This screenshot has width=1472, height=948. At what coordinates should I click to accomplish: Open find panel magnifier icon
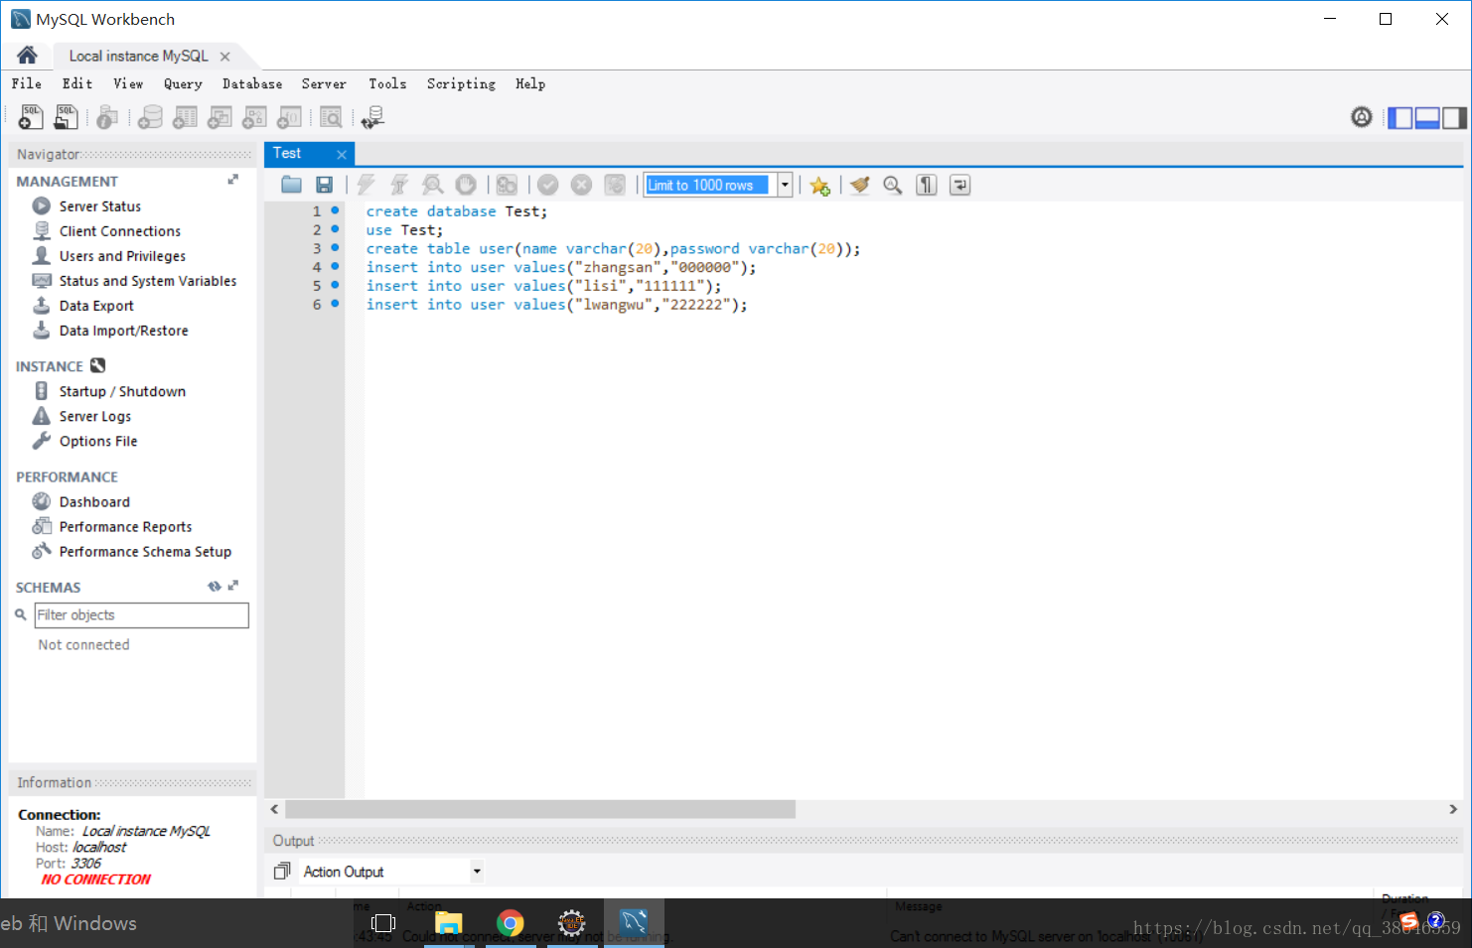click(x=893, y=185)
